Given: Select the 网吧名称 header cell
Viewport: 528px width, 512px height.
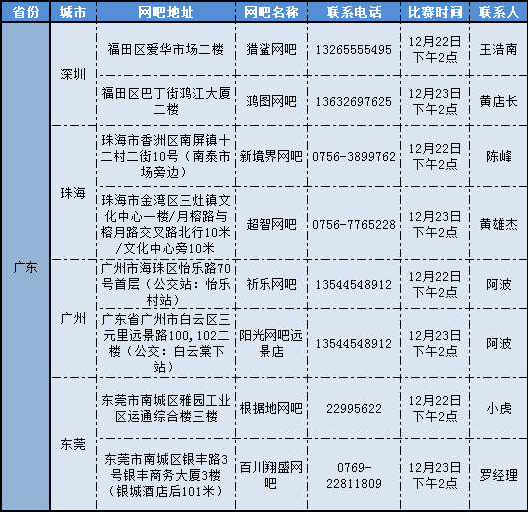Looking at the screenshot, I should [x=271, y=12].
